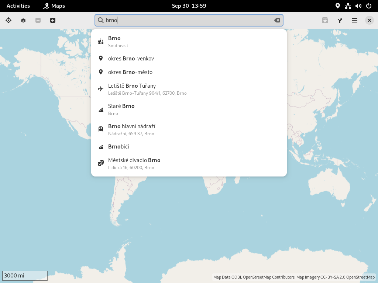Viewport: 378px width, 283px height.
Task: Open the map layers picker
Action: pos(23,21)
